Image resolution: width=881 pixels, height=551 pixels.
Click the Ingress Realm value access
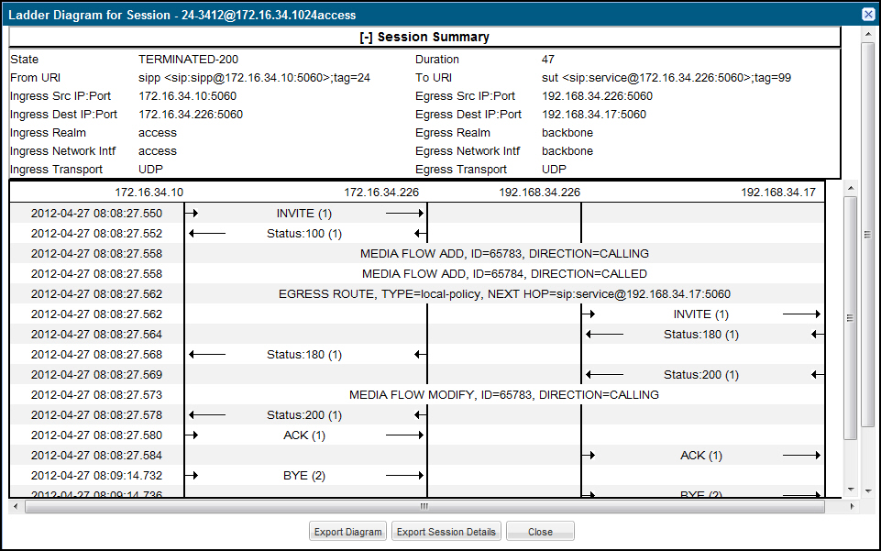(158, 133)
